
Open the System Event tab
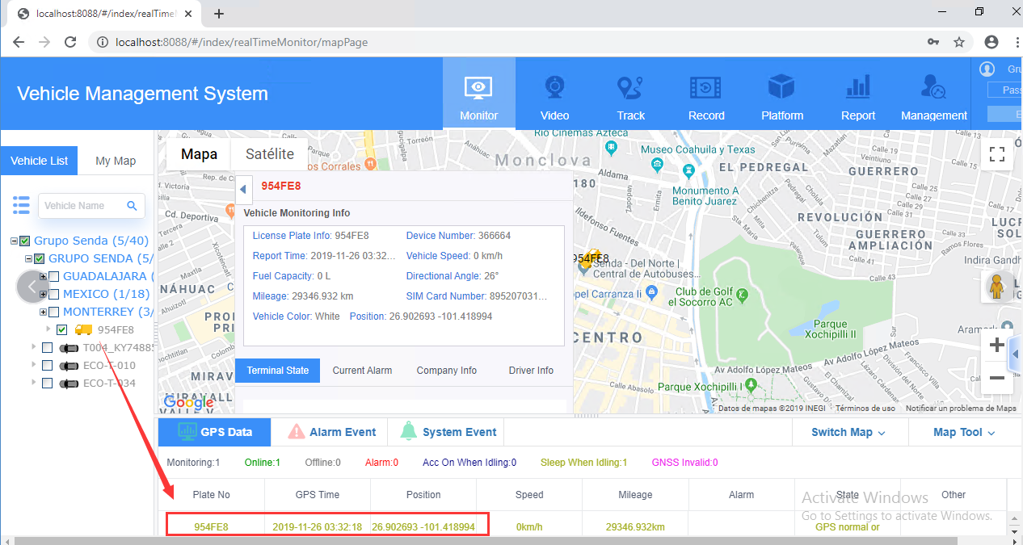click(x=448, y=432)
